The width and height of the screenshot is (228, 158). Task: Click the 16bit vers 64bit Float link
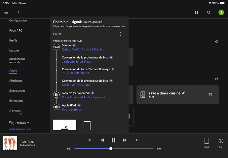(76, 62)
